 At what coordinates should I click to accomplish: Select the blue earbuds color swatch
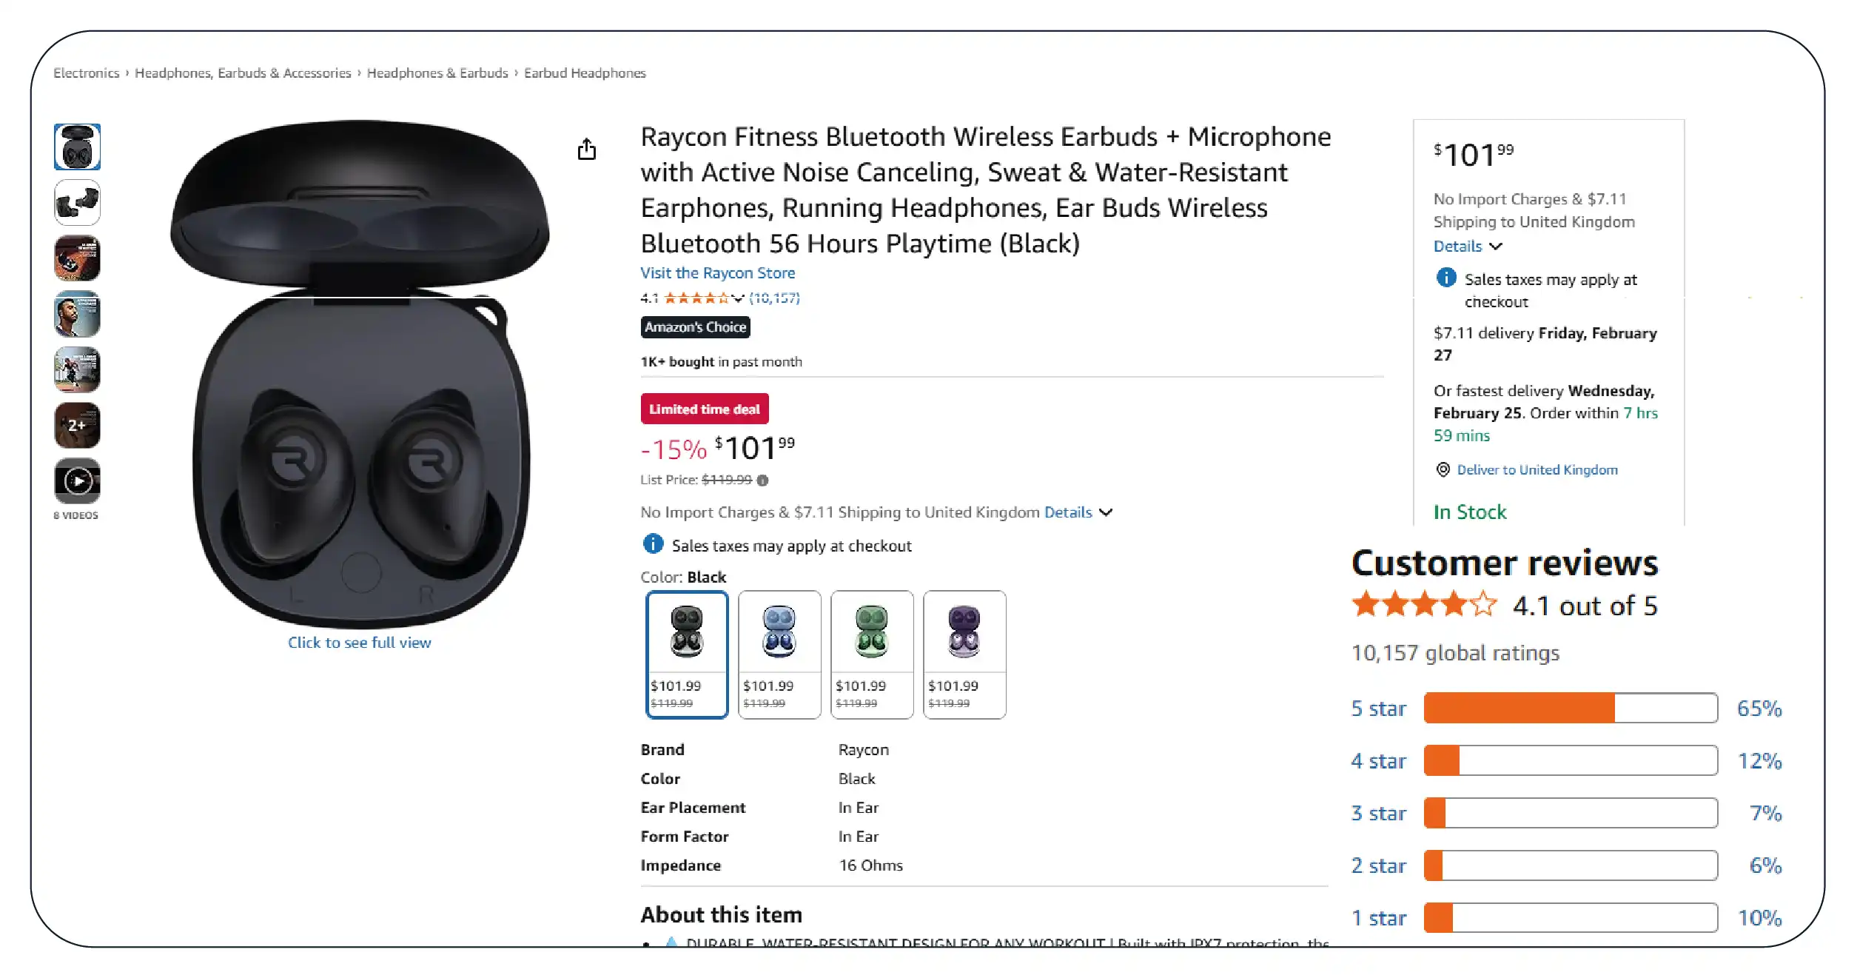[779, 654]
